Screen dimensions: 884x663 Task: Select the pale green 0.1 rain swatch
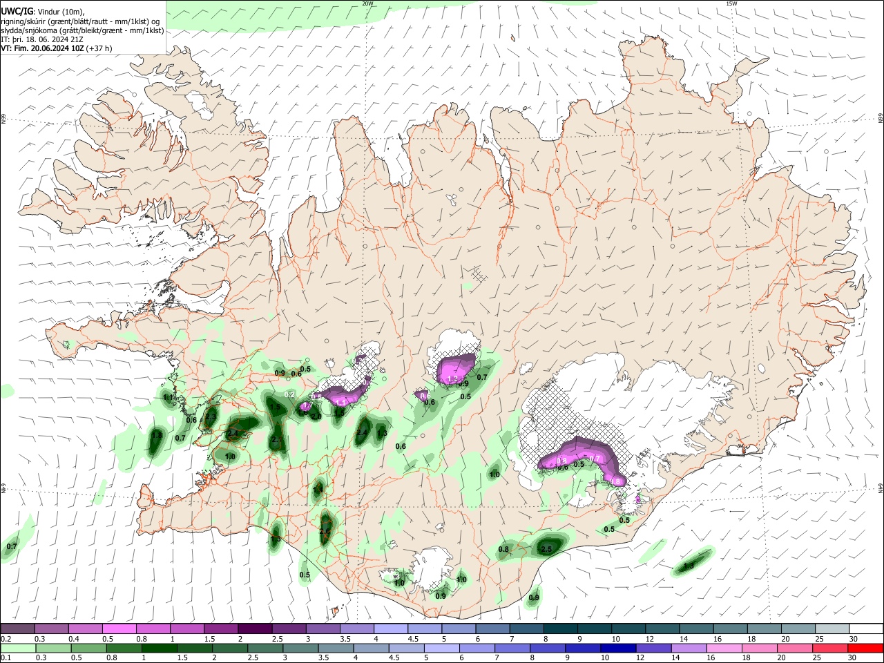(17, 648)
